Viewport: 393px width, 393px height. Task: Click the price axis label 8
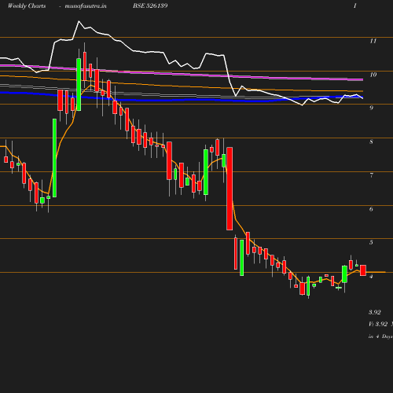pyautogui.click(x=371, y=142)
